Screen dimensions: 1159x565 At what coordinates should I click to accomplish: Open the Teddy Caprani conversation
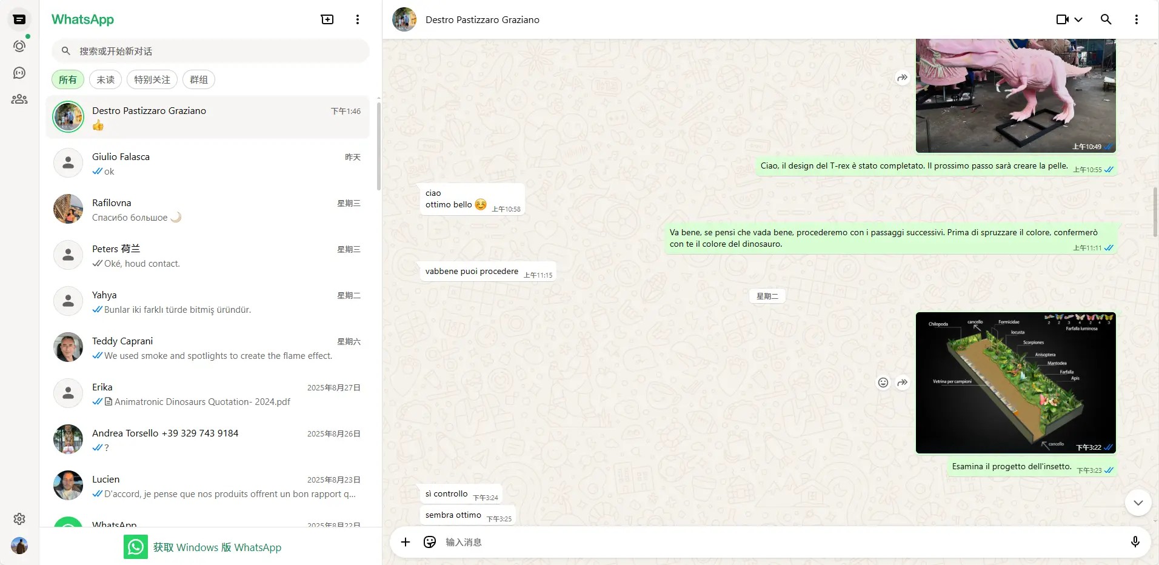pos(207,348)
